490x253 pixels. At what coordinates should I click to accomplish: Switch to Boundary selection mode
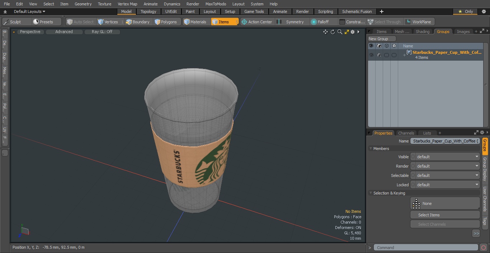pyautogui.click(x=138, y=22)
